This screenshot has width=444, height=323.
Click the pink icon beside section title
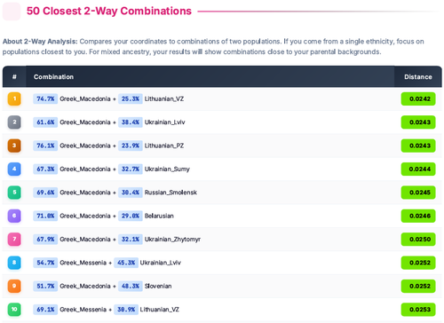(x=12, y=12)
